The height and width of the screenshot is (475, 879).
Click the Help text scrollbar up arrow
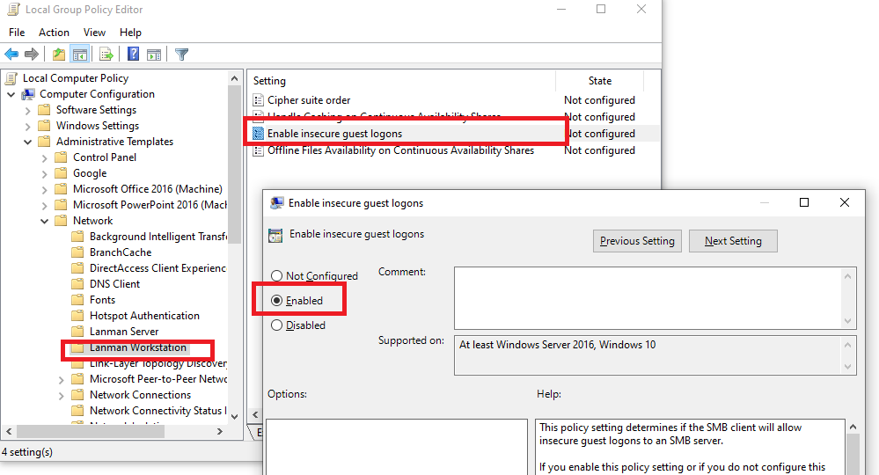click(x=853, y=427)
